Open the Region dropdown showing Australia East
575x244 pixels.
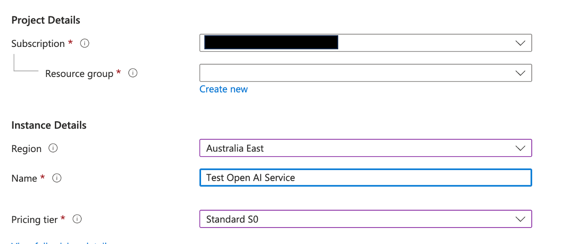tap(365, 148)
